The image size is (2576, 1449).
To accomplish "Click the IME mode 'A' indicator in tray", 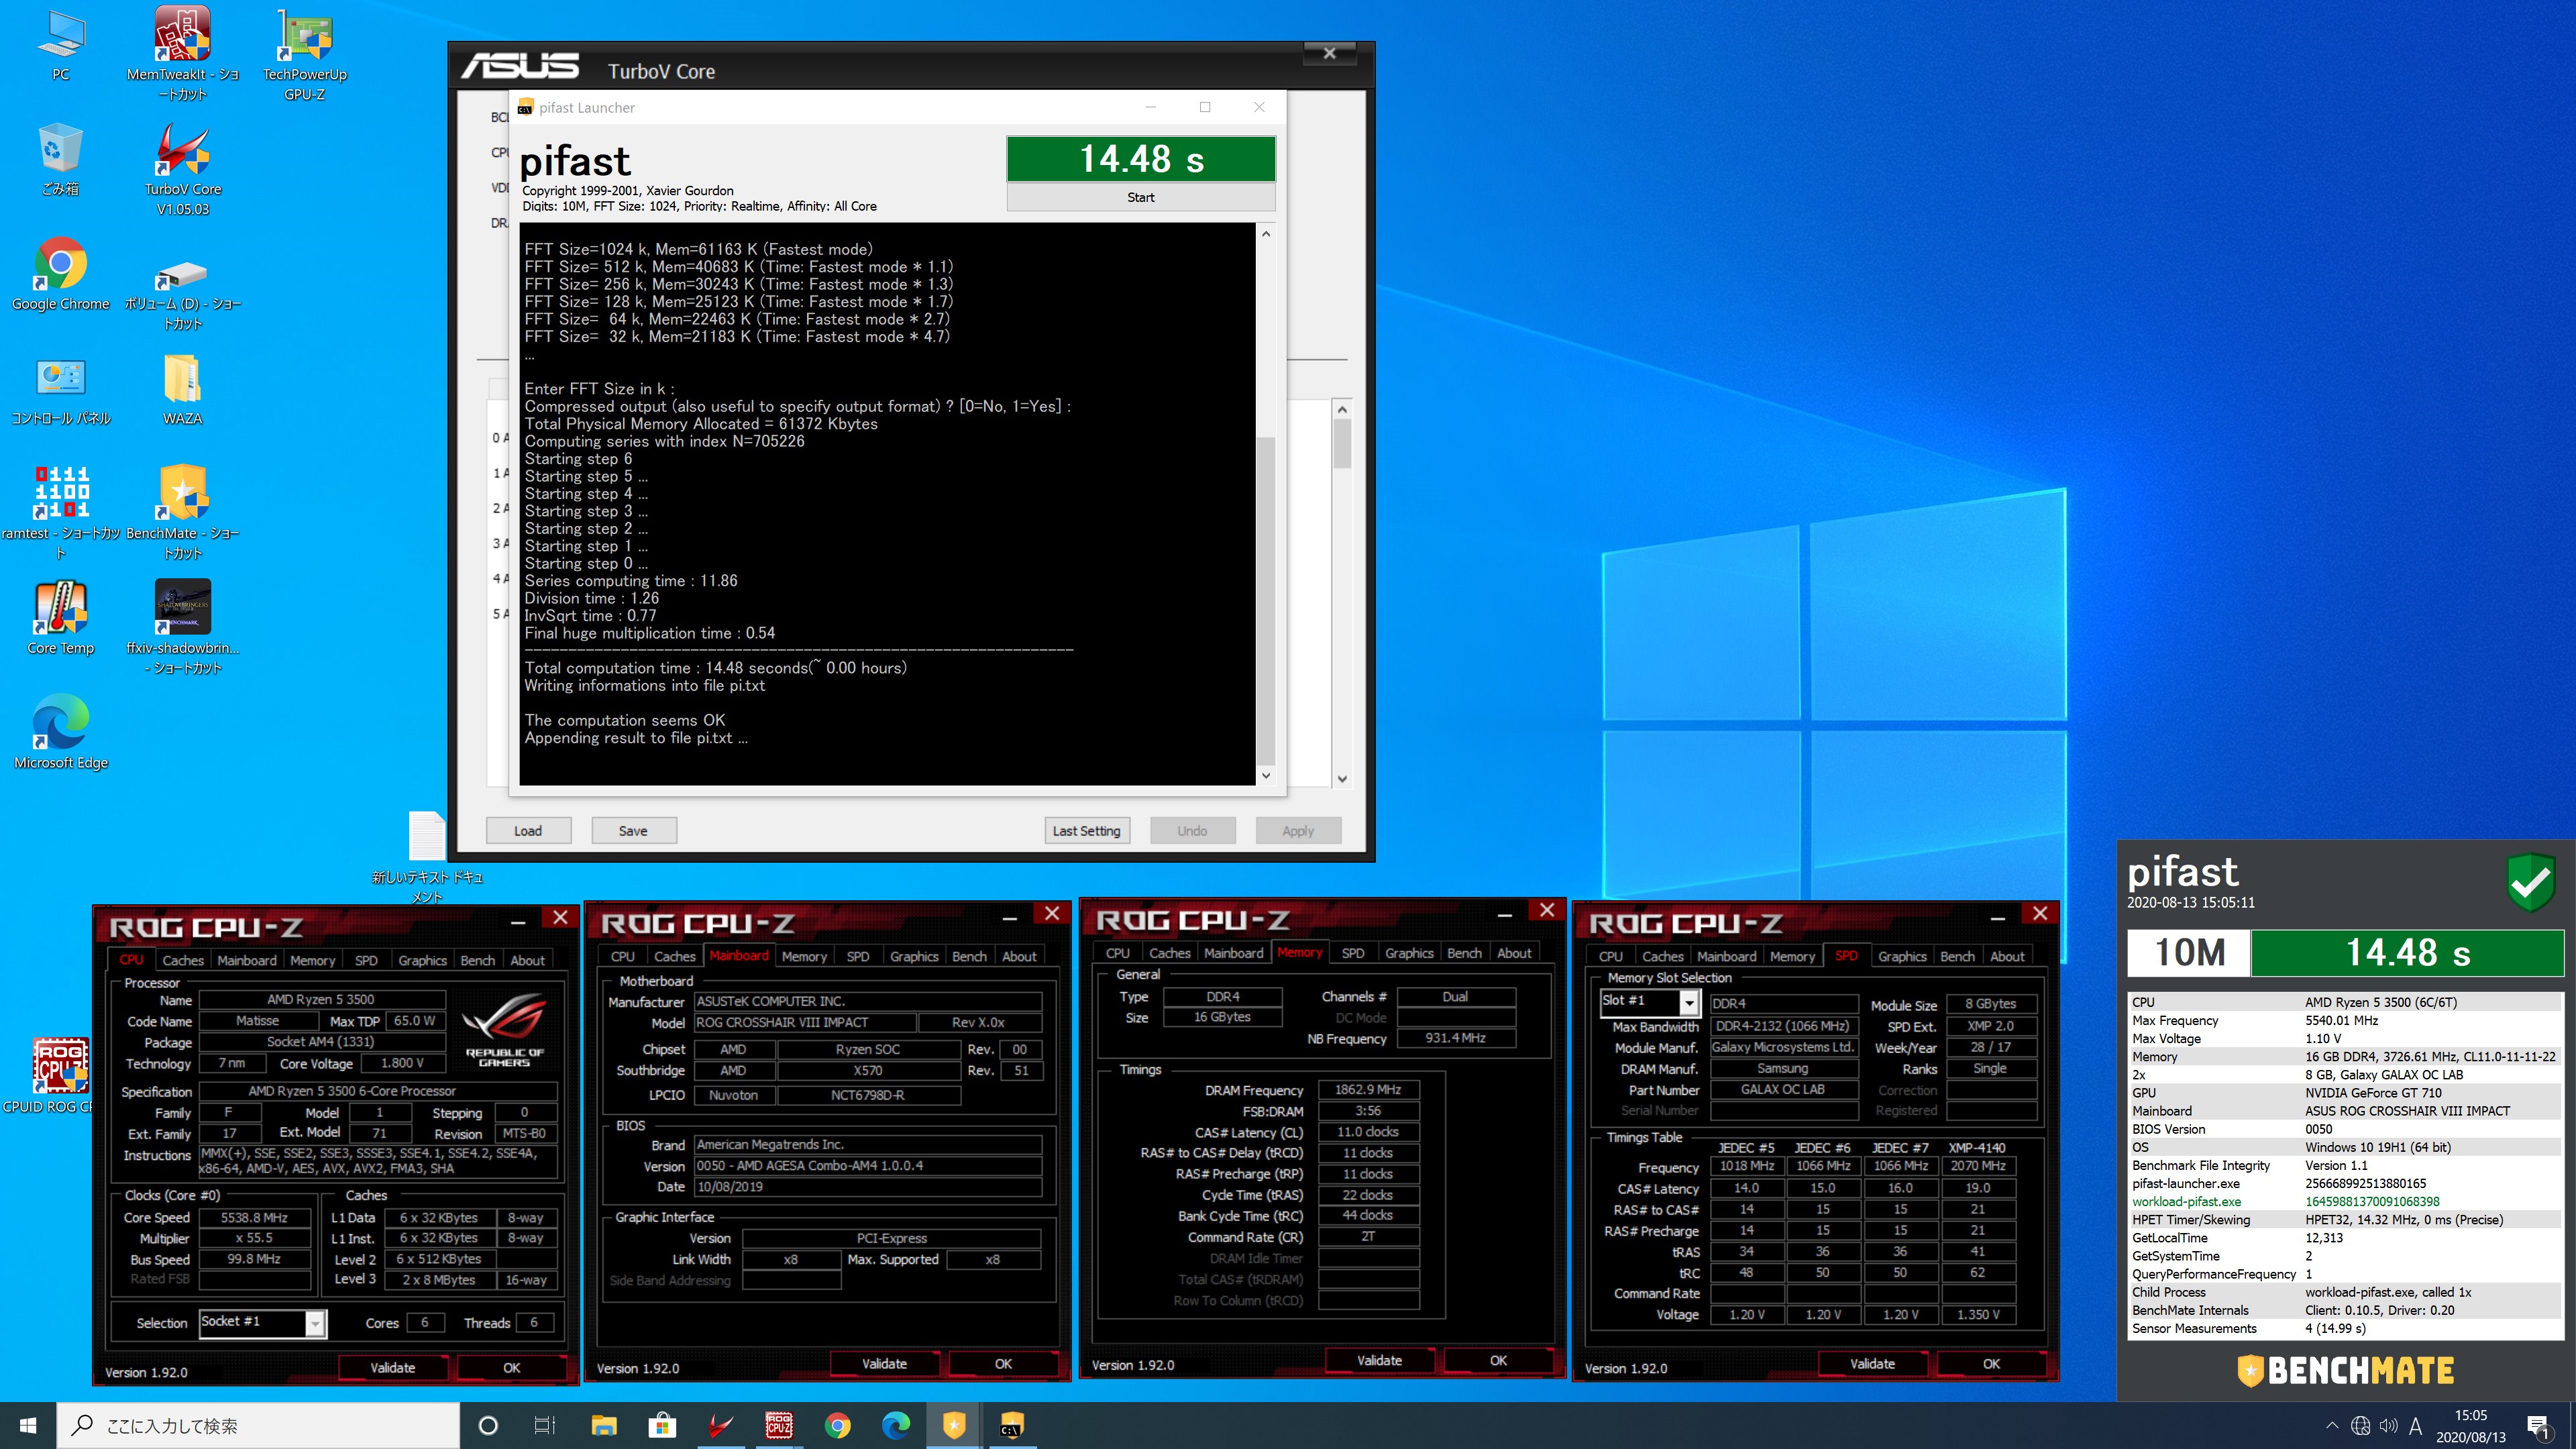I will coord(2416,1426).
